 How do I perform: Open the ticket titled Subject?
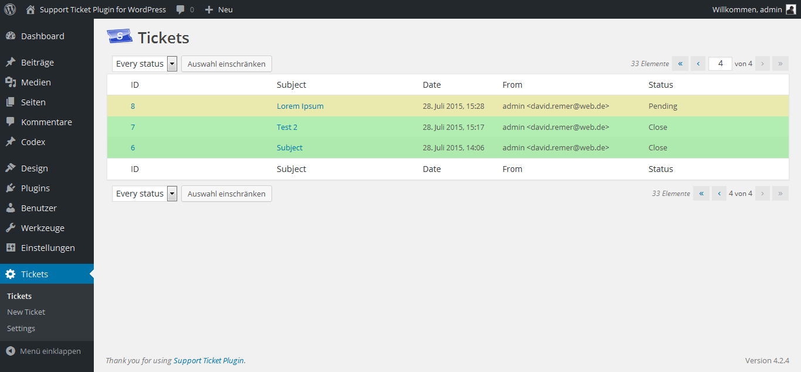pyautogui.click(x=290, y=147)
